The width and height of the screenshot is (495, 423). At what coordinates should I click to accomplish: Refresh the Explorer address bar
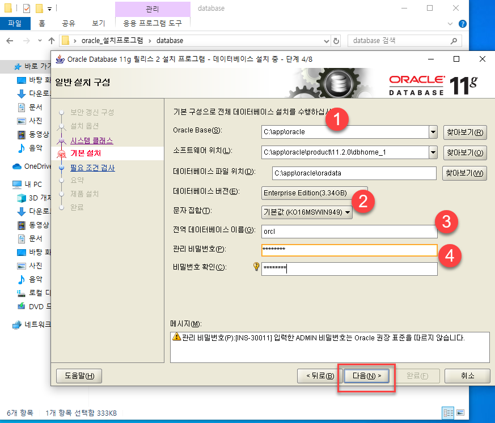(336, 41)
